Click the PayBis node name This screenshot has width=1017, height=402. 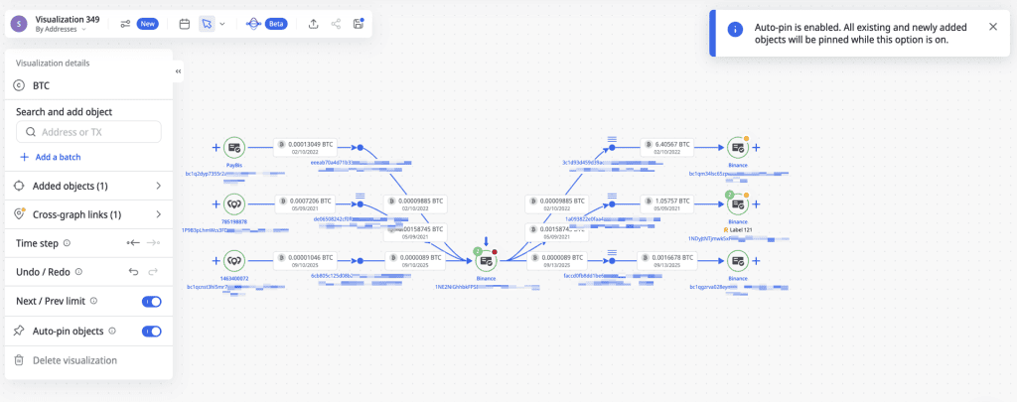click(x=234, y=166)
